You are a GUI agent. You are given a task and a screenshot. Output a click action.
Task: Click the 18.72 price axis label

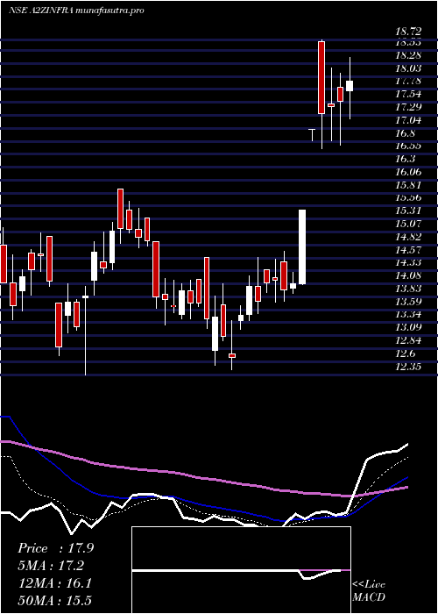[408, 30]
